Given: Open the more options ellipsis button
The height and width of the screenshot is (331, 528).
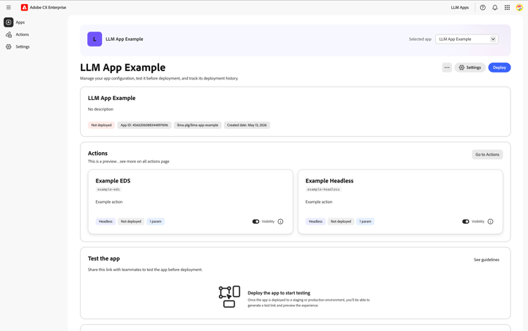Looking at the screenshot, I should [x=447, y=68].
